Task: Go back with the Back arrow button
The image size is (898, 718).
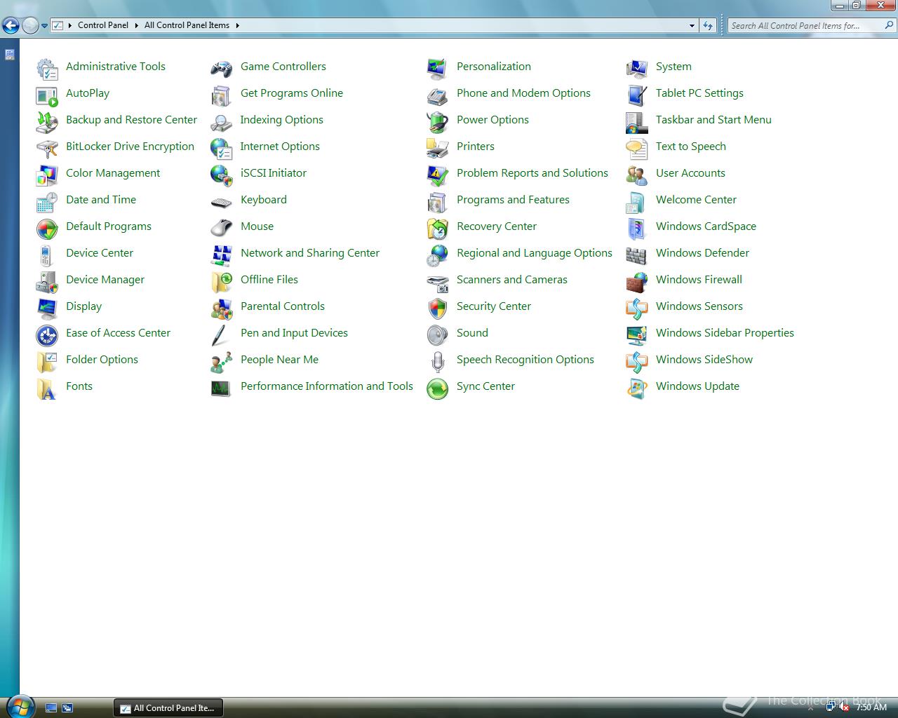Action: [11, 26]
